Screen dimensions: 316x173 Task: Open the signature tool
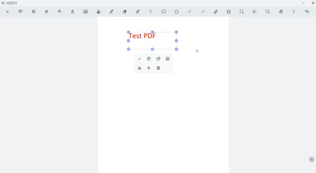[98, 12]
